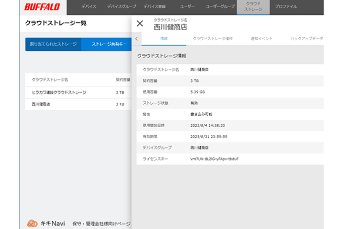Click the クラウドストレージ名 column header
Viewport: 343px width, 229px height.
coord(50,80)
